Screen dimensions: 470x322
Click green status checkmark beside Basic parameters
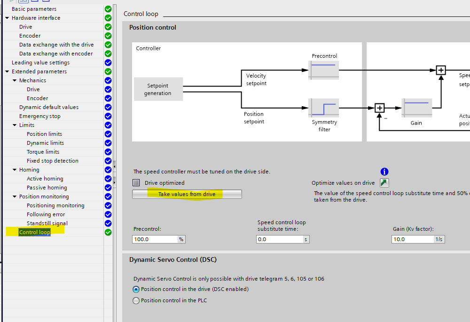(x=108, y=9)
